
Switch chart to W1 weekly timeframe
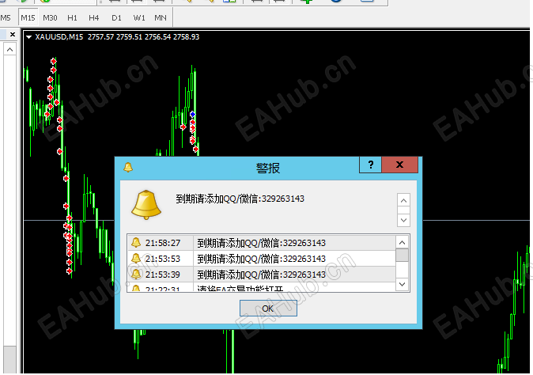point(139,17)
